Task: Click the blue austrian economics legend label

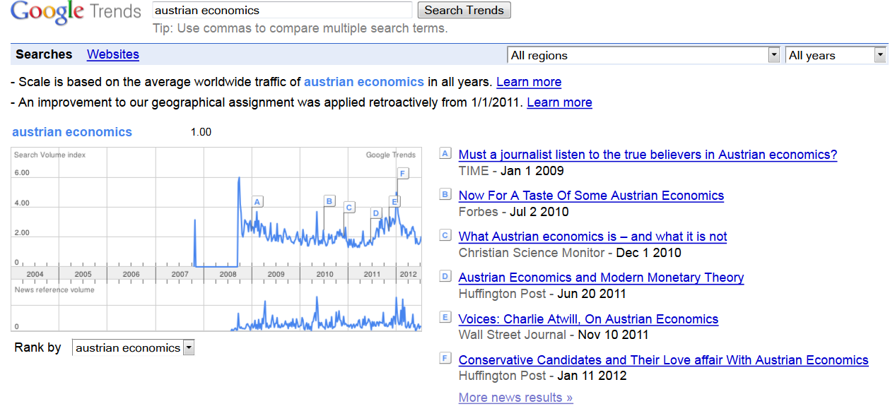Action: tap(72, 132)
